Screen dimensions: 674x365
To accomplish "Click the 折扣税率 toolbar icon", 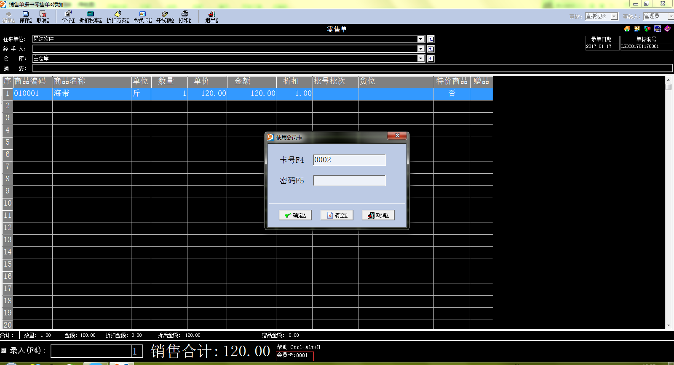I will click(90, 16).
